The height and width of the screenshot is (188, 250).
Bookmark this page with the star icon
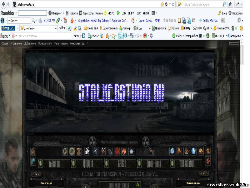pyautogui.click(x=162, y=4)
